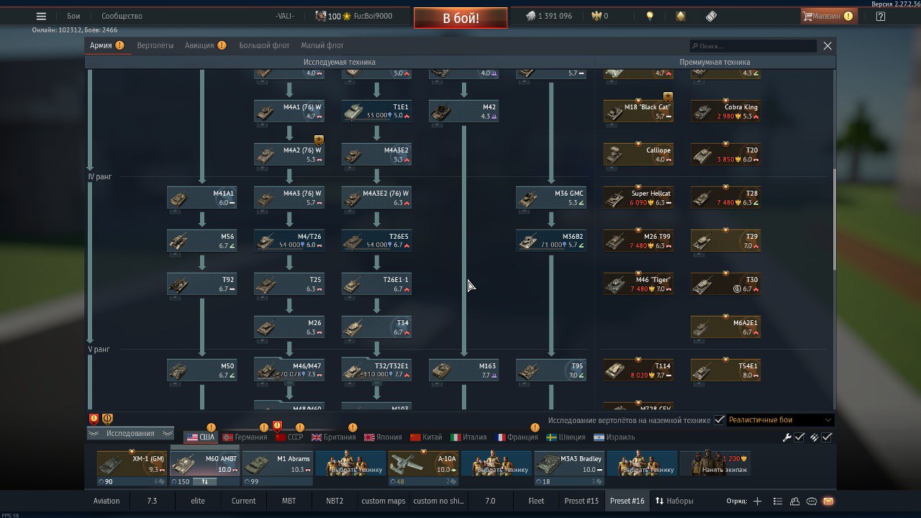Screen dimensions: 921x518
Task: Select the M46 "Tiger" premium tank
Action: pyautogui.click(x=638, y=284)
